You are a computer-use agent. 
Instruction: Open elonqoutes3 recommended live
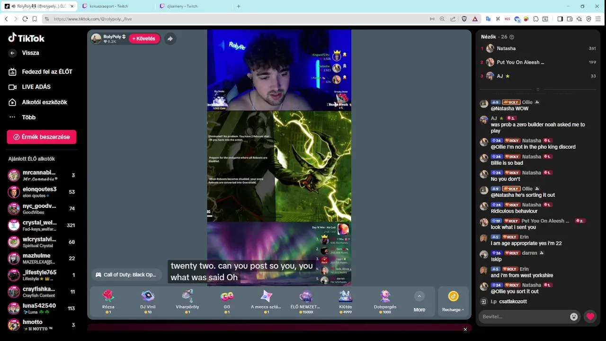[42, 192]
